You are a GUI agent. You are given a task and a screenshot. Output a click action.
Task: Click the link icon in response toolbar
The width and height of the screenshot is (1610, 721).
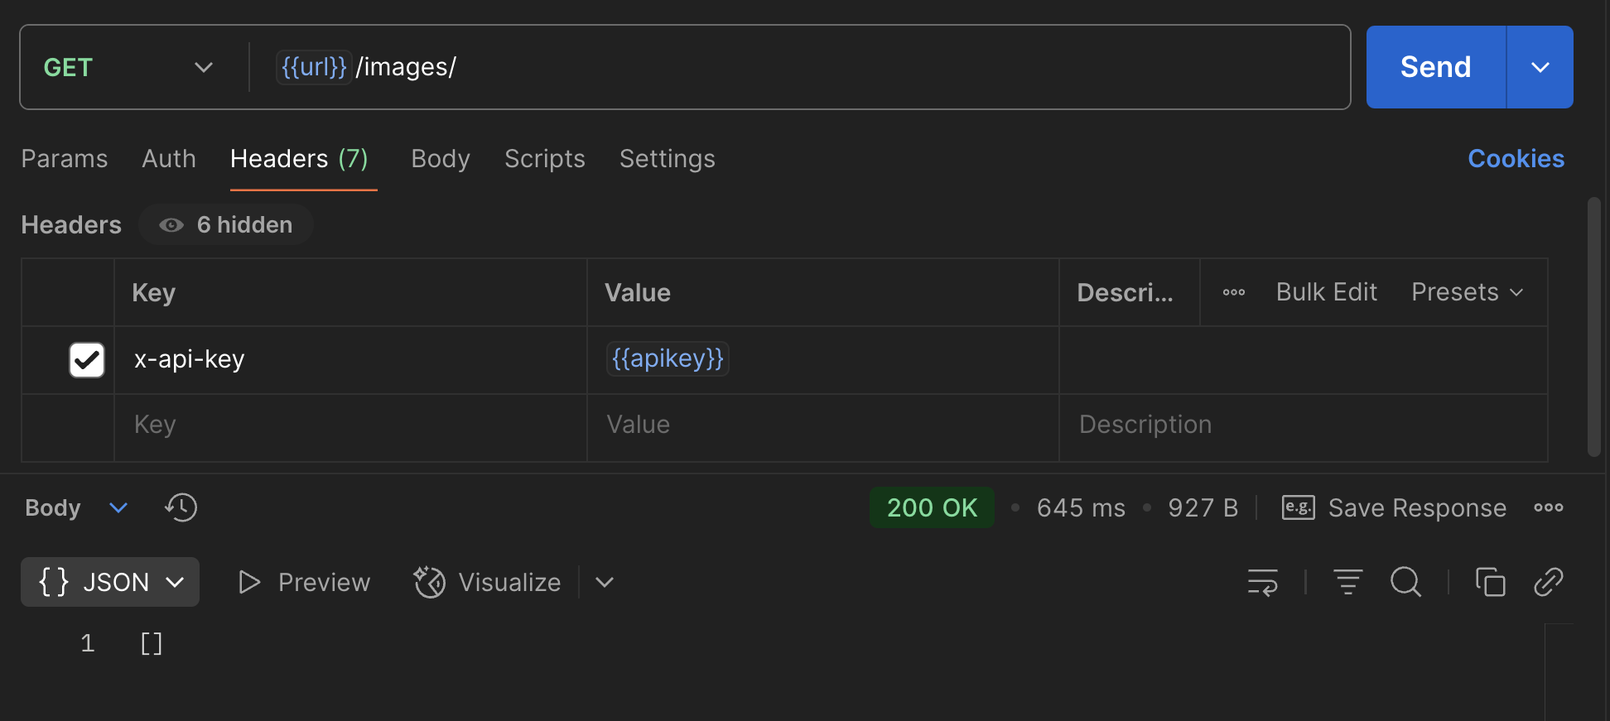pyautogui.click(x=1548, y=582)
